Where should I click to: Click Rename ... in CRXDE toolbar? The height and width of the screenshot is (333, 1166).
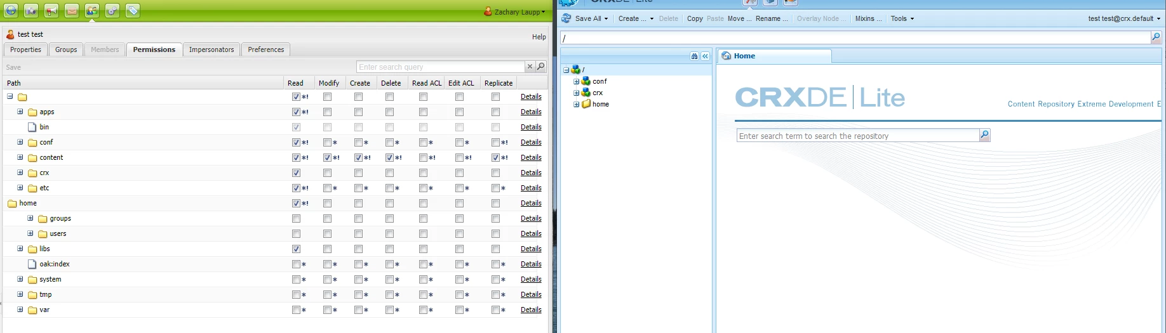(x=772, y=18)
